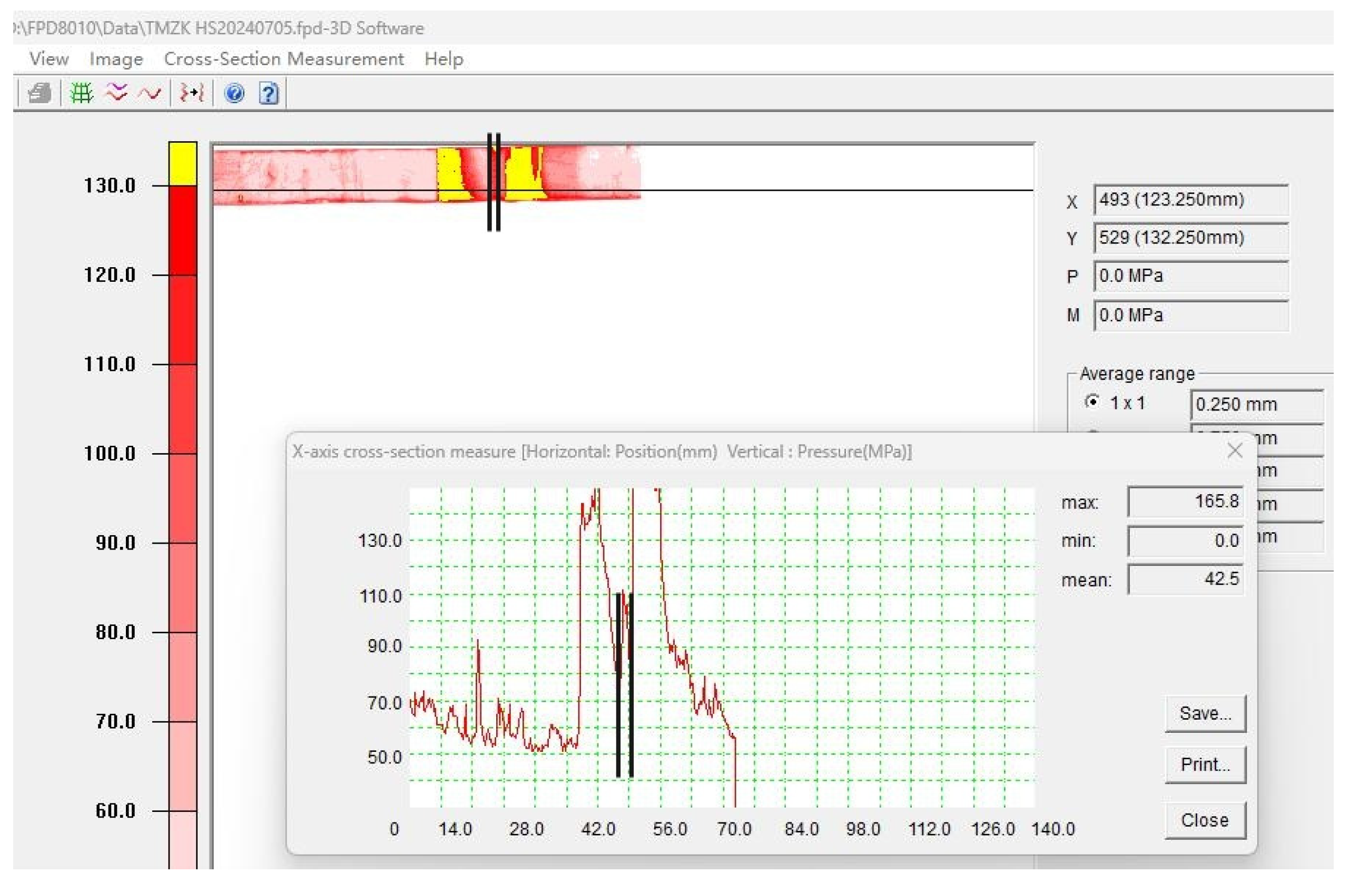Click the green 3D grid toolbar icon
Screen dimensions: 1349x883
point(81,93)
